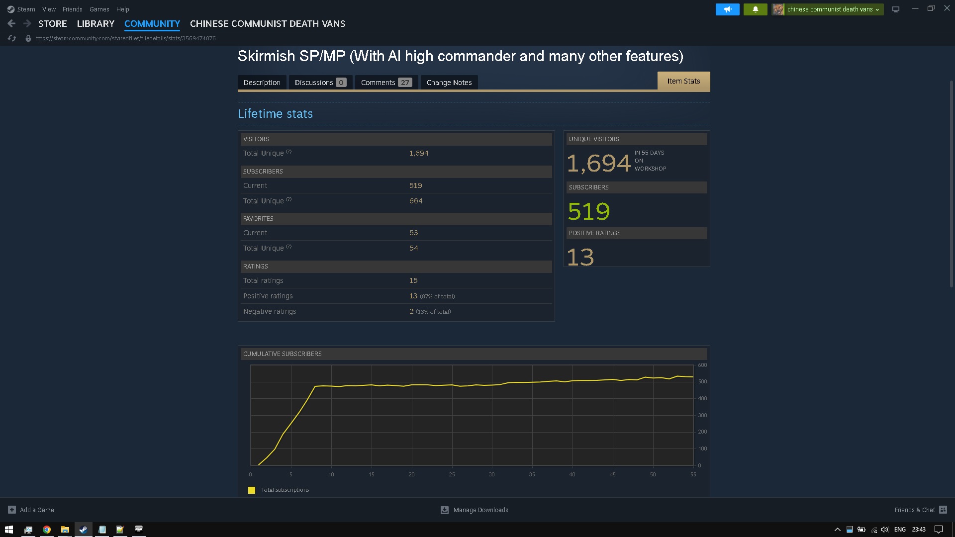Go back with the back arrow
The height and width of the screenshot is (537, 955).
11,23
